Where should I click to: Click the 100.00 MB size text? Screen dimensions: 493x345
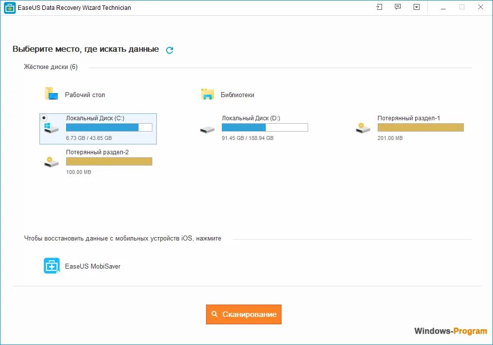(78, 172)
